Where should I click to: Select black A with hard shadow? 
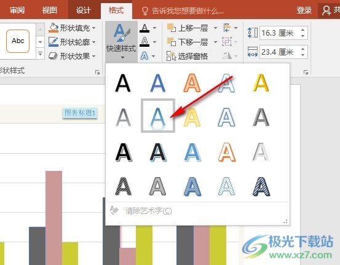pos(124,152)
